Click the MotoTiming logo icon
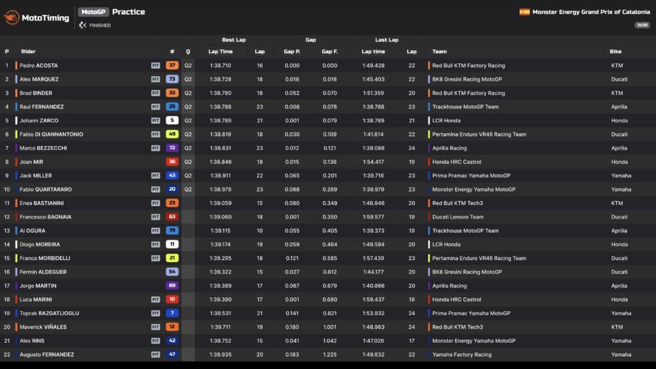656x369 pixels. [x=12, y=17]
